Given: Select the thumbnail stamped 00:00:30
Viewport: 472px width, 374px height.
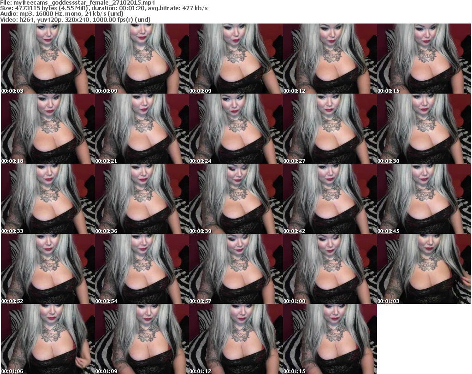Looking at the screenshot, I should [424, 129].
